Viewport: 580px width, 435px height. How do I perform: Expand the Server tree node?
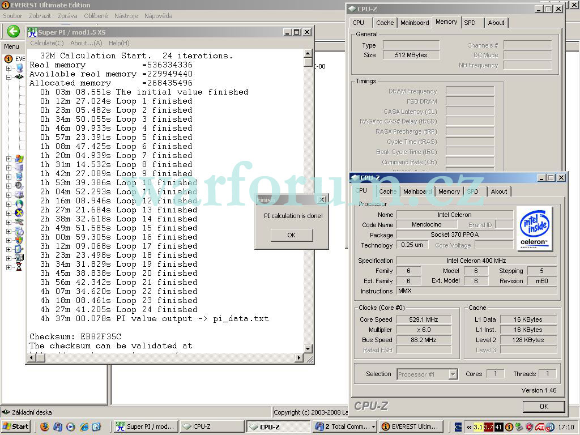pyautogui.click(x=8, y=168)
